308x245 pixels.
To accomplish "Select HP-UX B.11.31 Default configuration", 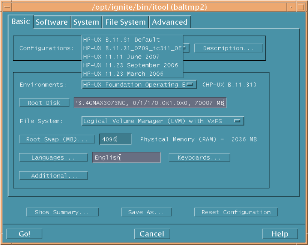I will point(132,40).
